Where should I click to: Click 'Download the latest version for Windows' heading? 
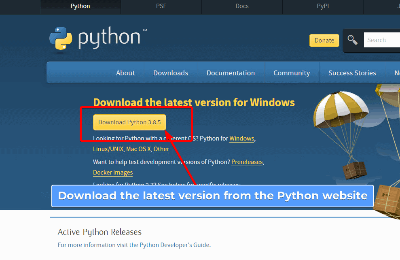click(194, 102)
